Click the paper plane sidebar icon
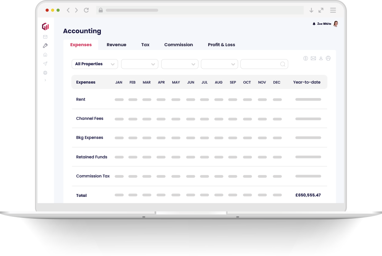Image resolution: width=382 pixels, height=256 pixels. click(x=45, y=64)
